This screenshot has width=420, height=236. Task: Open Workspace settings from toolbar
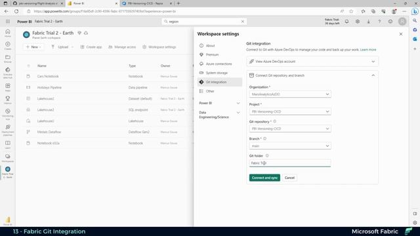[159, 47]
